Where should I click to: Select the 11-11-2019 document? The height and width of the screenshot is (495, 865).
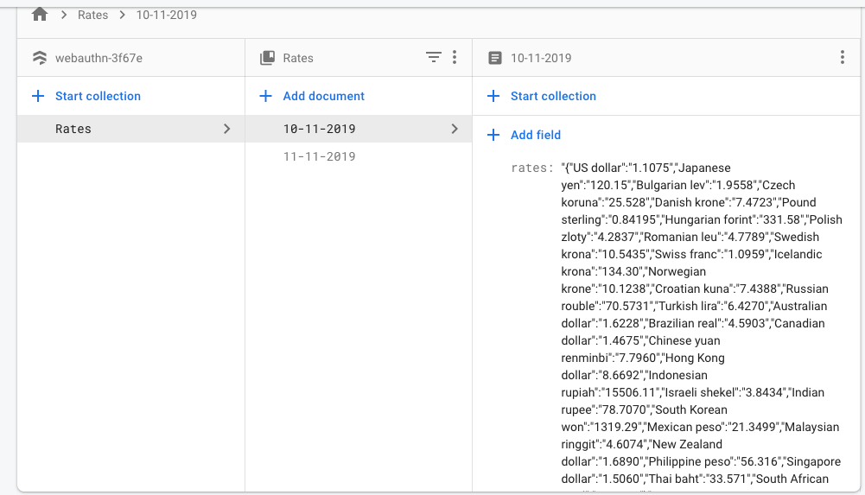point(319,156)
